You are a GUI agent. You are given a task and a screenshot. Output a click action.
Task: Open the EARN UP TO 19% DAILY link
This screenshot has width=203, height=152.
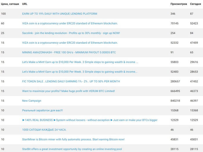coord(59,14)
